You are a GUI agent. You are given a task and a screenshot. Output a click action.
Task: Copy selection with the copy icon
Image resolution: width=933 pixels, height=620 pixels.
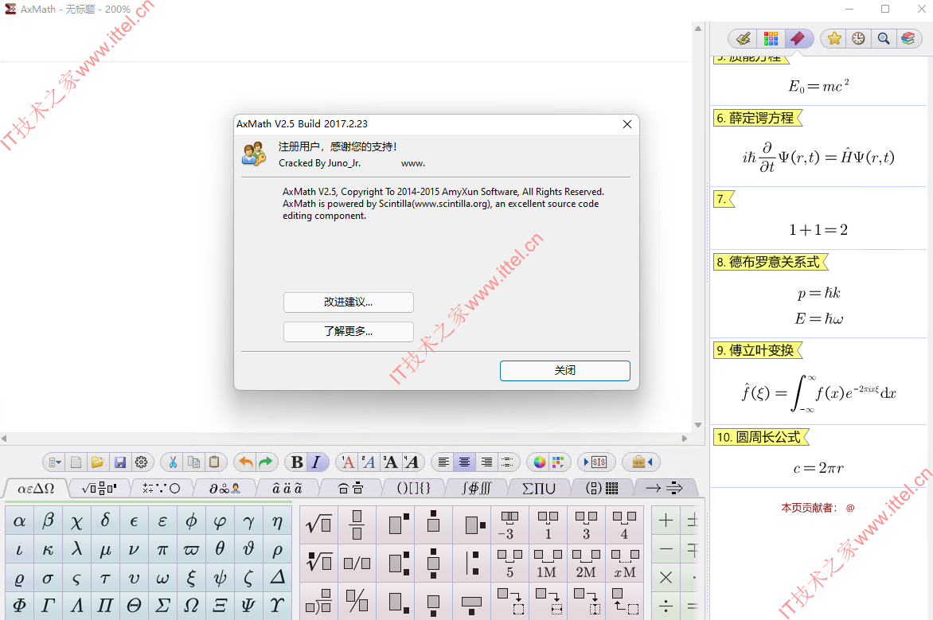coord(194,462)
